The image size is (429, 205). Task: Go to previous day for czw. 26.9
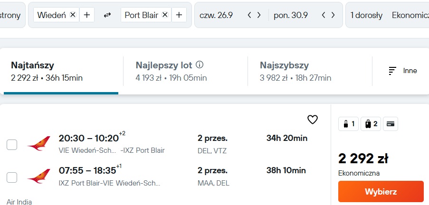(249, 15)
